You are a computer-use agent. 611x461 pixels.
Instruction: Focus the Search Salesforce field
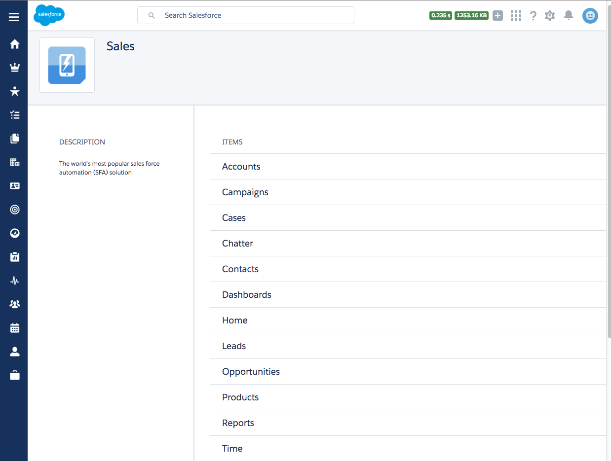246,15
